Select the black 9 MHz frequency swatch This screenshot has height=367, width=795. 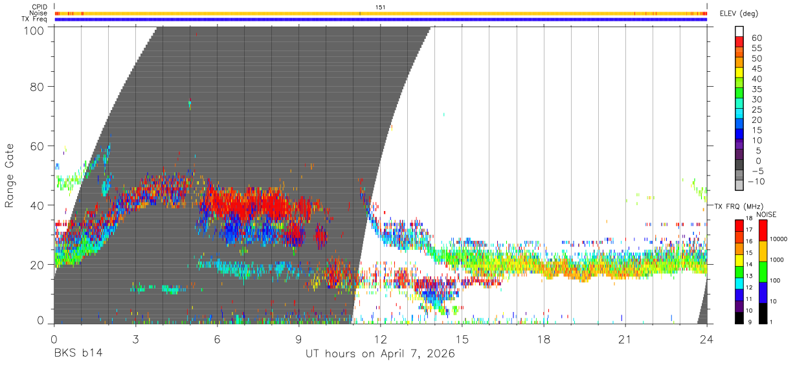pos(739,318)
